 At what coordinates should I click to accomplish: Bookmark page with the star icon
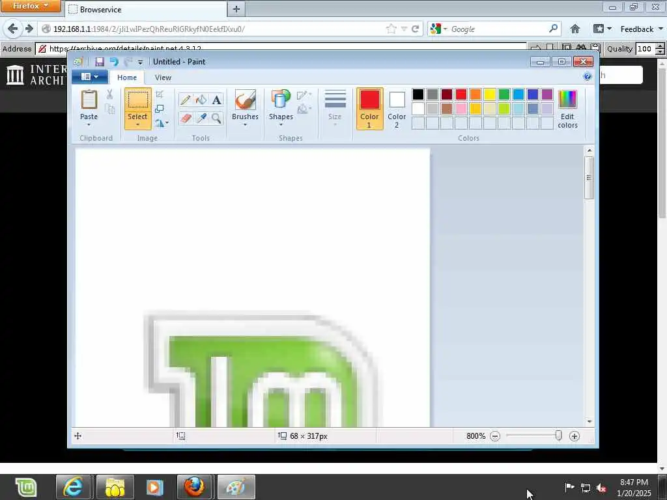click(x=391, y=29)
